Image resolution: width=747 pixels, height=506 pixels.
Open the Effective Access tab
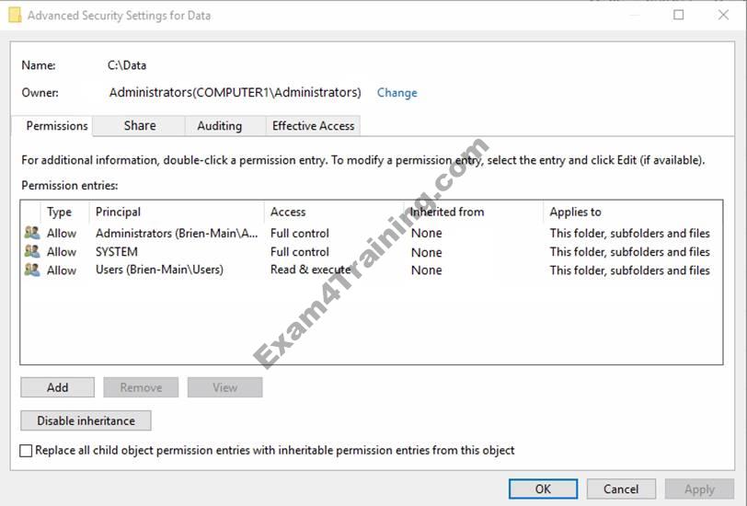(x=313, y=126)
